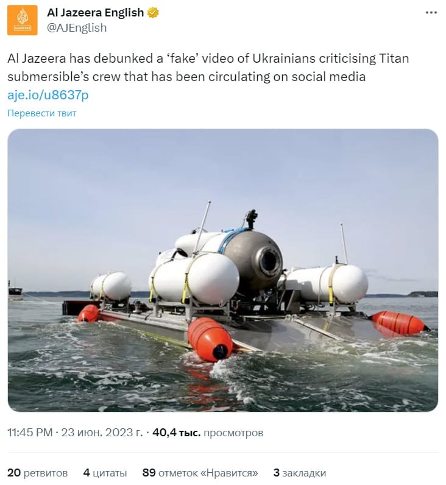This screenshot has height=485, width=446.
Task: Click the word "просмотров" after the view count
Action: (233, 433)
